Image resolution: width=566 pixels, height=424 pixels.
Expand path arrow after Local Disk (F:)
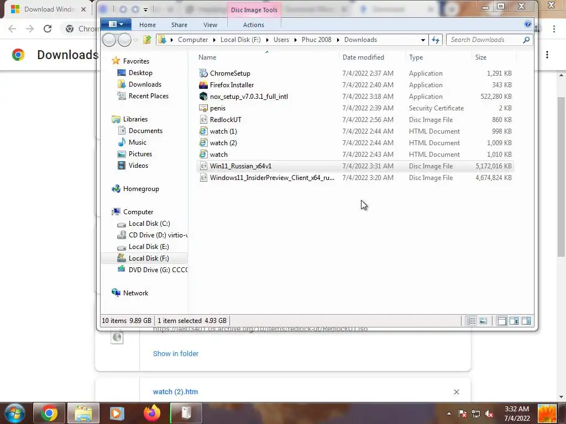(267, 40)
